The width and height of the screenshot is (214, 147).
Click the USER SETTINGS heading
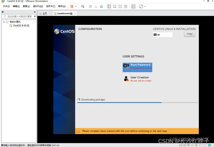[133, 56]
